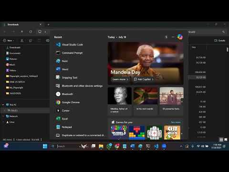Click See more in Games for you
229x172 pixels.
click(176, 122)
